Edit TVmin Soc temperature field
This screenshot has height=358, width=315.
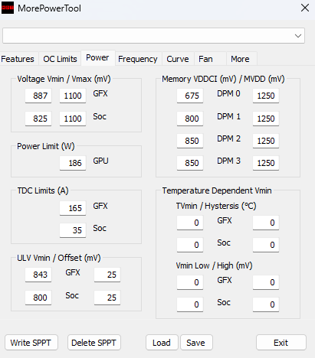point(190,245)
